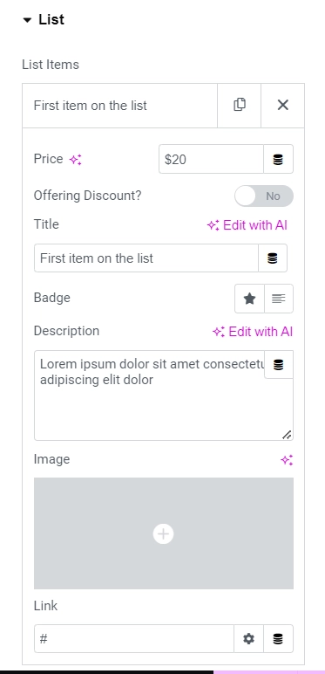The width and height of the screenshot is (325, 674).
Task: Open dynamic tags for Link field
Action: tap(278, 639)
